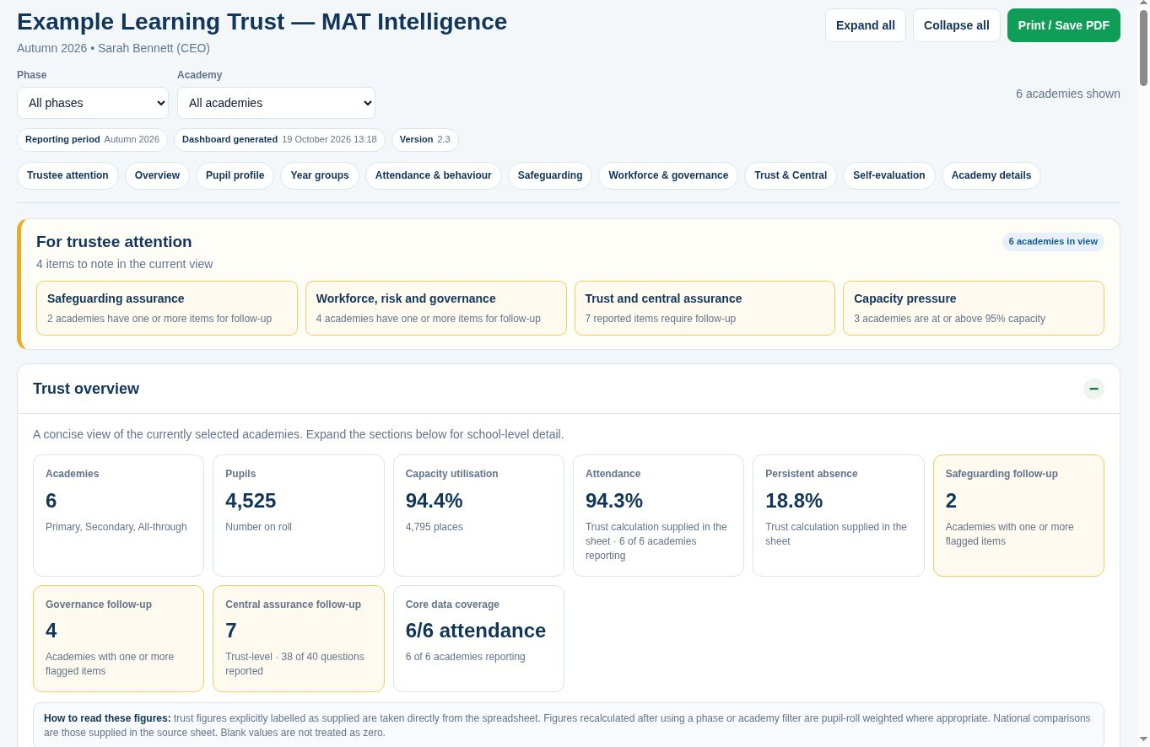Click the '6 academies in view' badge

pyautogui.click(x=1053, y=241)
